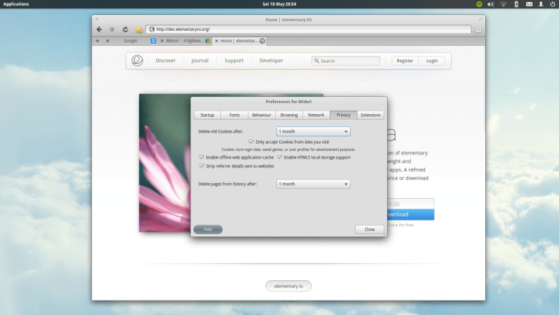
Task: Click the Help button in preferences
Action: tap(208, 230)
